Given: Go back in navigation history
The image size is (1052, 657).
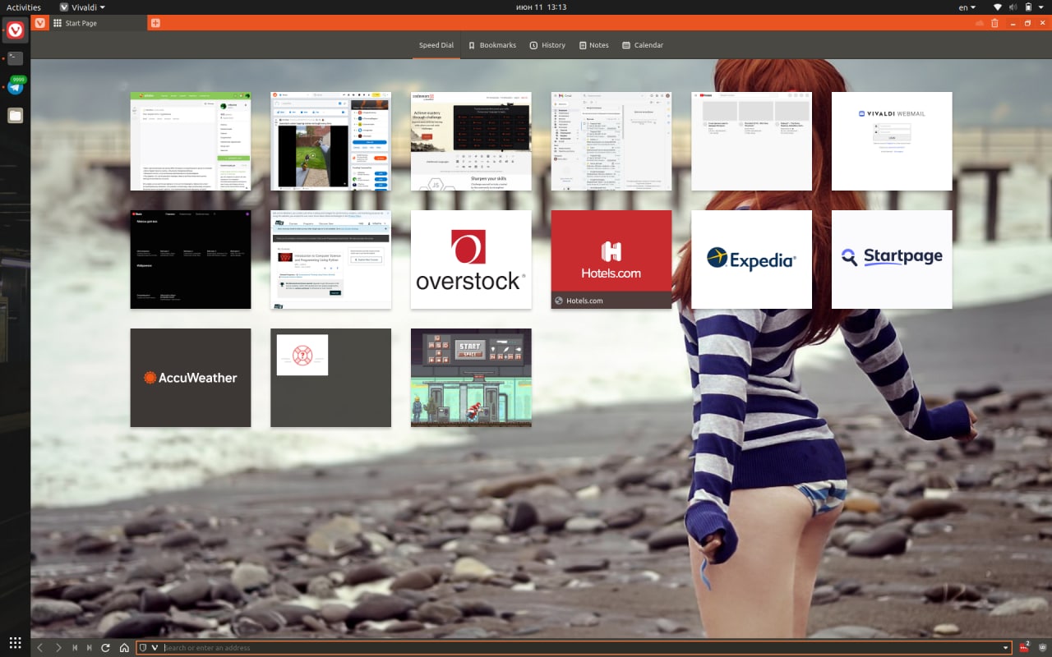Looking at the screenshot, I should 39,648.
